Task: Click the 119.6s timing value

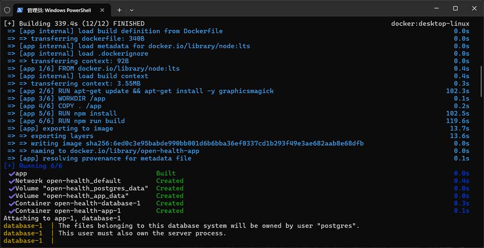Action: pos(458,121)
